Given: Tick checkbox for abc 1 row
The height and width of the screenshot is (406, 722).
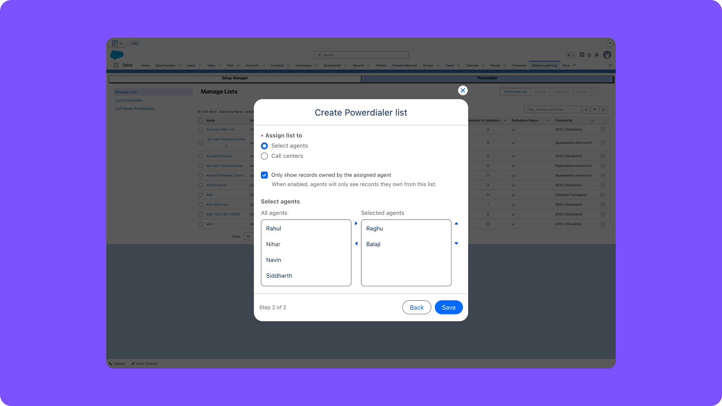Looking at the screenshot, I should [201, 224].
